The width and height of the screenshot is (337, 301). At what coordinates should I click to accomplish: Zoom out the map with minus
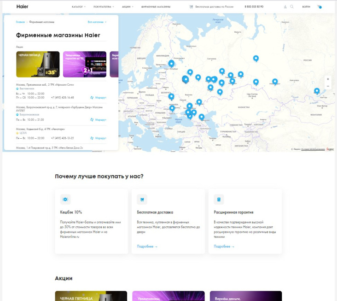point(328,86)
